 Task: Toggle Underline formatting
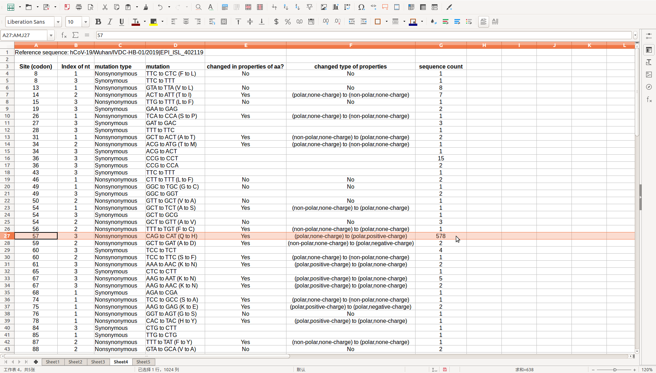click(x=122, y=22)
